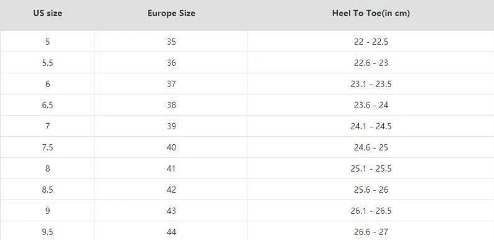The height and width of the screenshot is (240, 494).
Task: Click the US size column header
Action: tap(47, 14)
